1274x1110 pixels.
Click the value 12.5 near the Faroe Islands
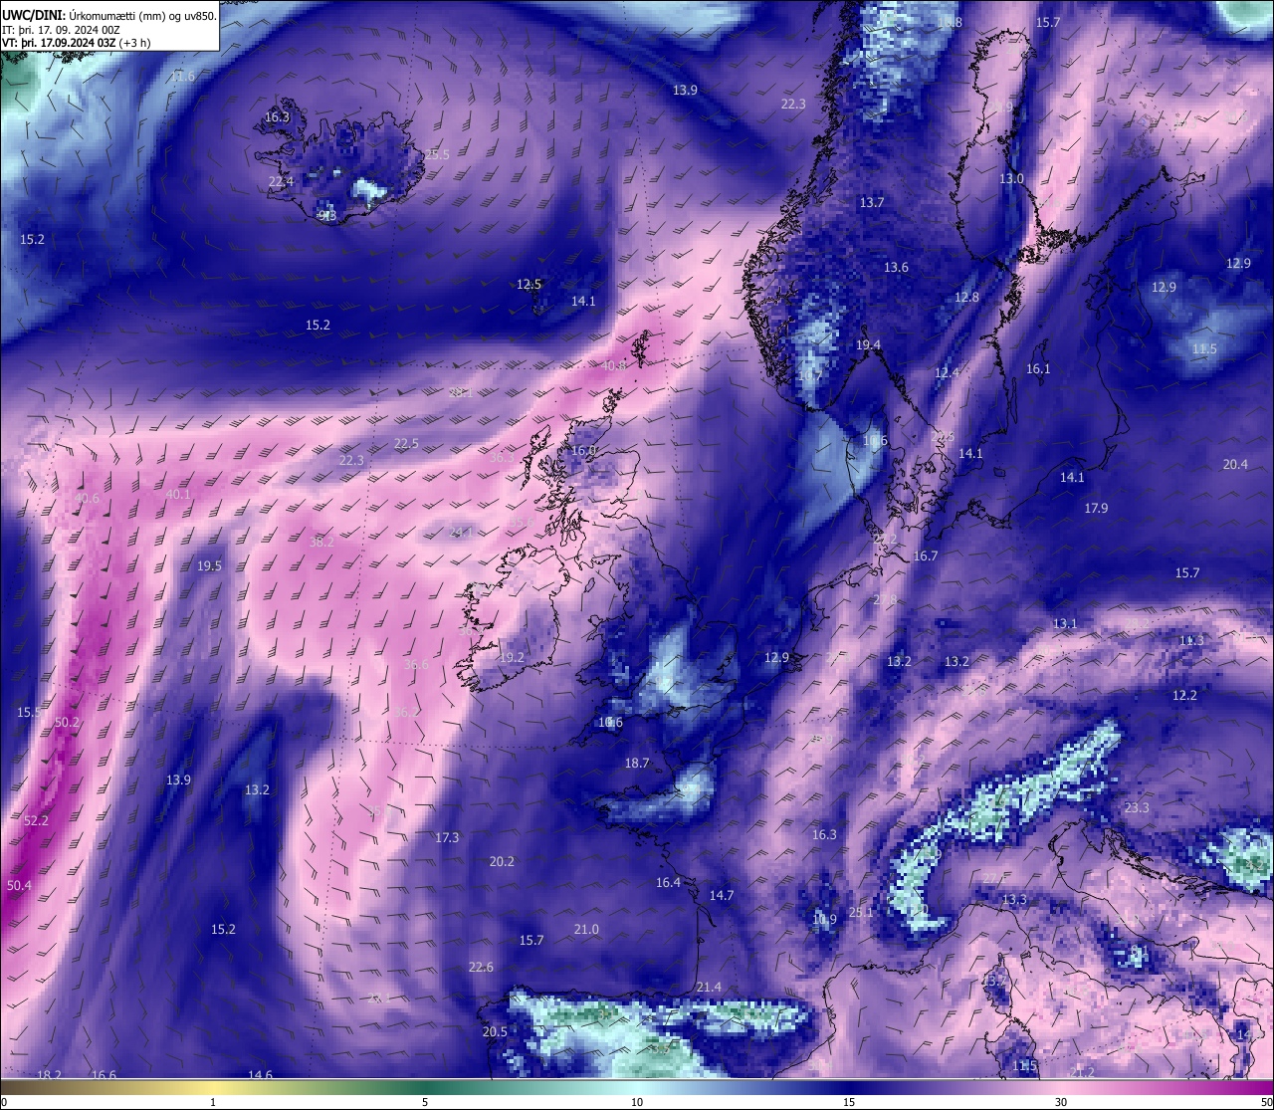point(529,284)
